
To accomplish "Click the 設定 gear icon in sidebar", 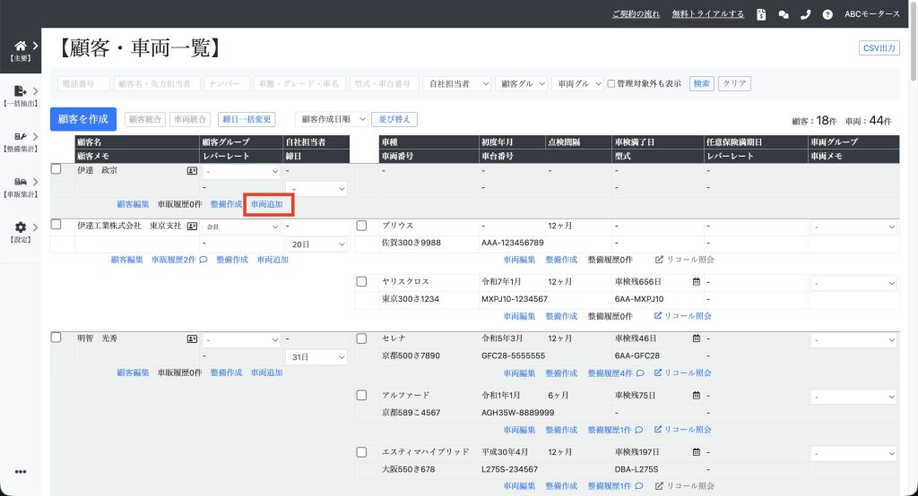I will pyautogui.click(x=21, y=227).
